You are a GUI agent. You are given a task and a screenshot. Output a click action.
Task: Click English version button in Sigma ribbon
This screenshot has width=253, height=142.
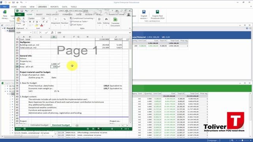(x=143, y=15)
